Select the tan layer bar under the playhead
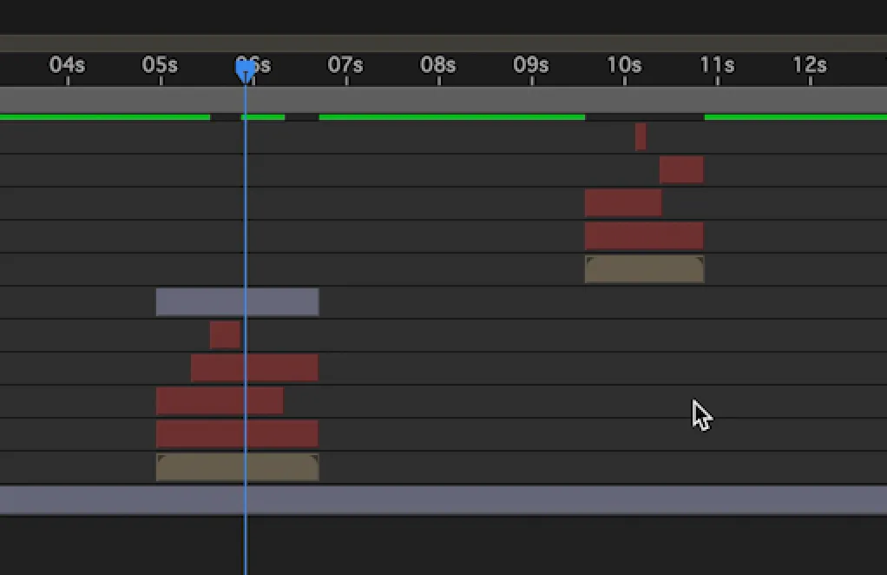 [x=237, y=467]
